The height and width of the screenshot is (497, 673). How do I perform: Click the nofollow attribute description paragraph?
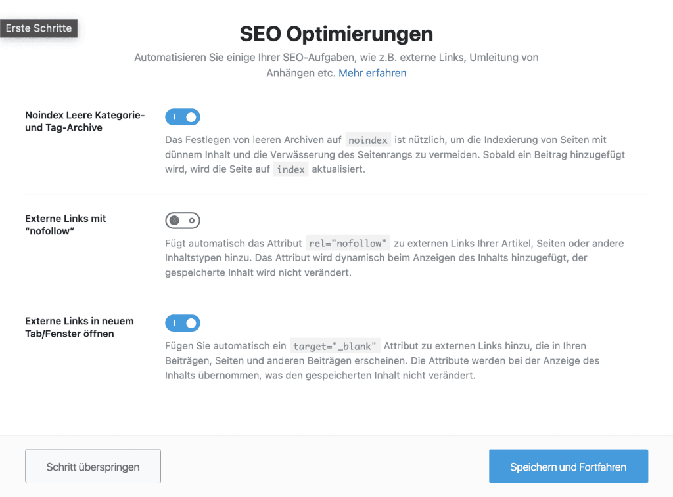point(394,258)
